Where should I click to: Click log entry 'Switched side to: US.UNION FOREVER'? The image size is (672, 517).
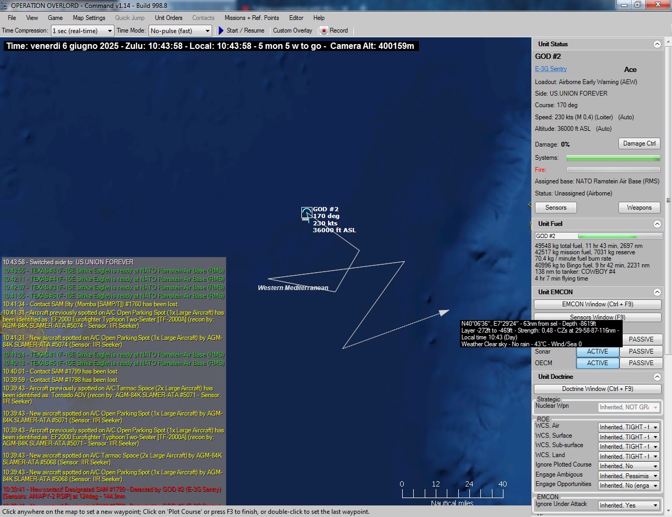click(68, 262)
